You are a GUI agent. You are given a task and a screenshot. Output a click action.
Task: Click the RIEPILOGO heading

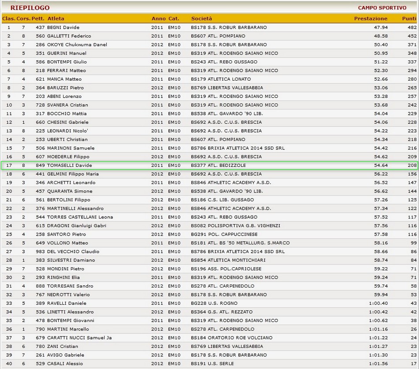(x=30, y=8)
